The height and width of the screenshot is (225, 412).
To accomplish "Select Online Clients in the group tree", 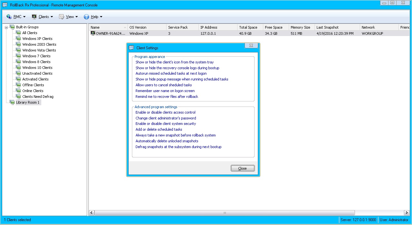I will (33, 91).
